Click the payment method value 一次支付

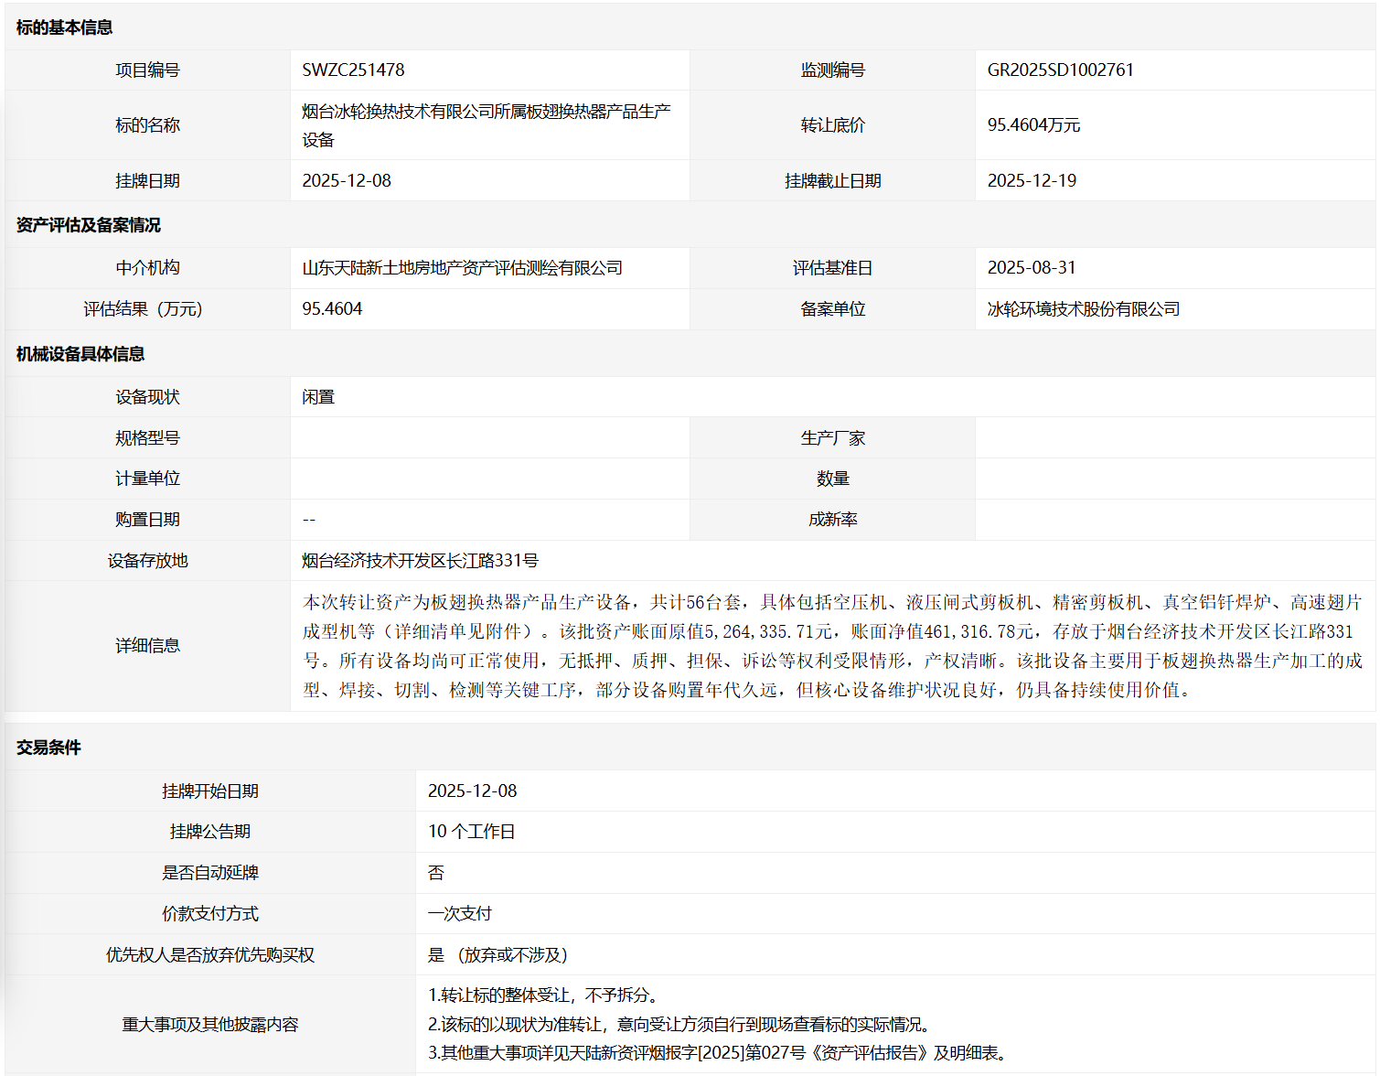[x=459, y=914]
